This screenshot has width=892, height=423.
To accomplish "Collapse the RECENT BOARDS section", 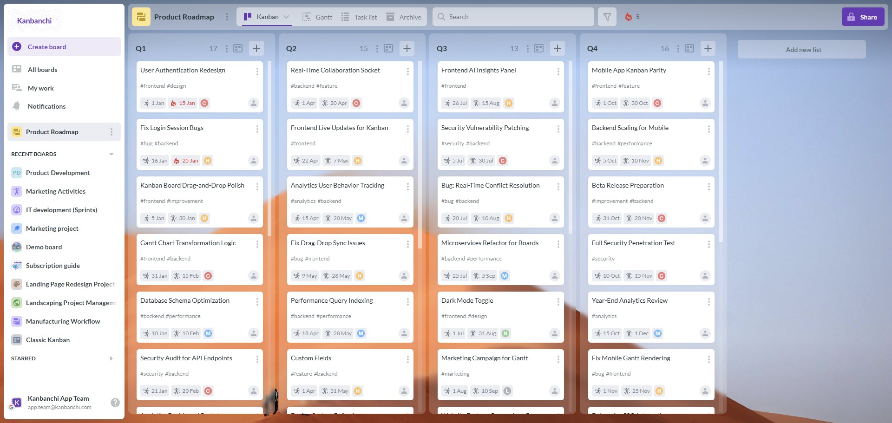I will (111, 154).
